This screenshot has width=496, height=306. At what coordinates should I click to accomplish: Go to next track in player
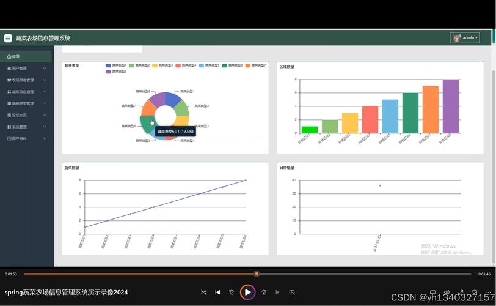pyautogui.click(x=278, y=293)
